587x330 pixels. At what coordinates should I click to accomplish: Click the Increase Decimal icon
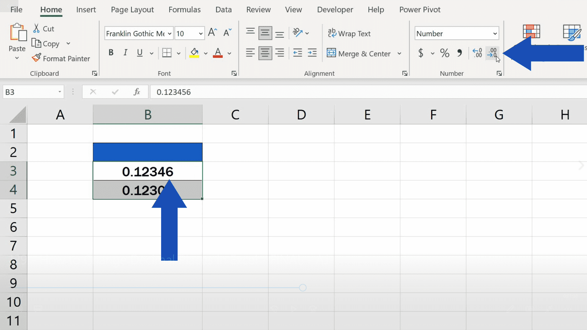click(477, 53)
